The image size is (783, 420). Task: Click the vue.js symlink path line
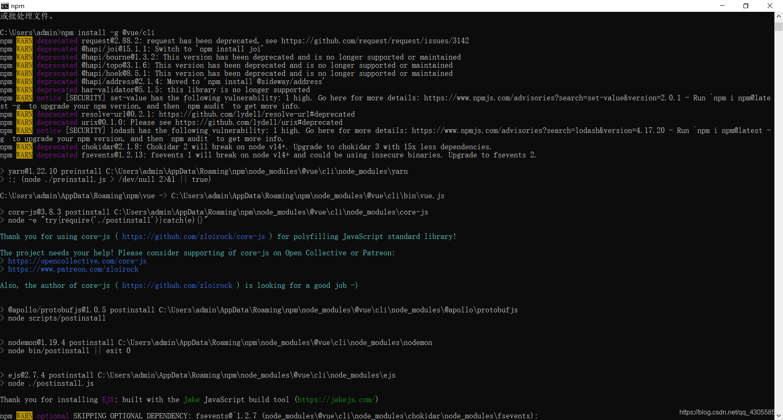click(x=222, y=196)
